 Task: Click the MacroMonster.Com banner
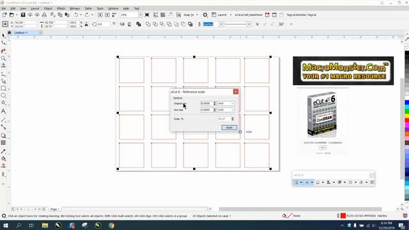(x=343, y=71)
